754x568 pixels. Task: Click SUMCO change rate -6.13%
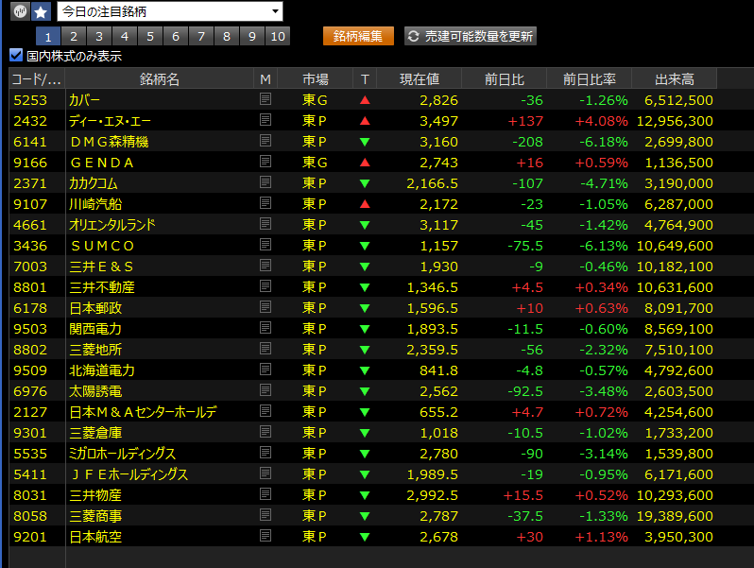[x=604, y=246]
